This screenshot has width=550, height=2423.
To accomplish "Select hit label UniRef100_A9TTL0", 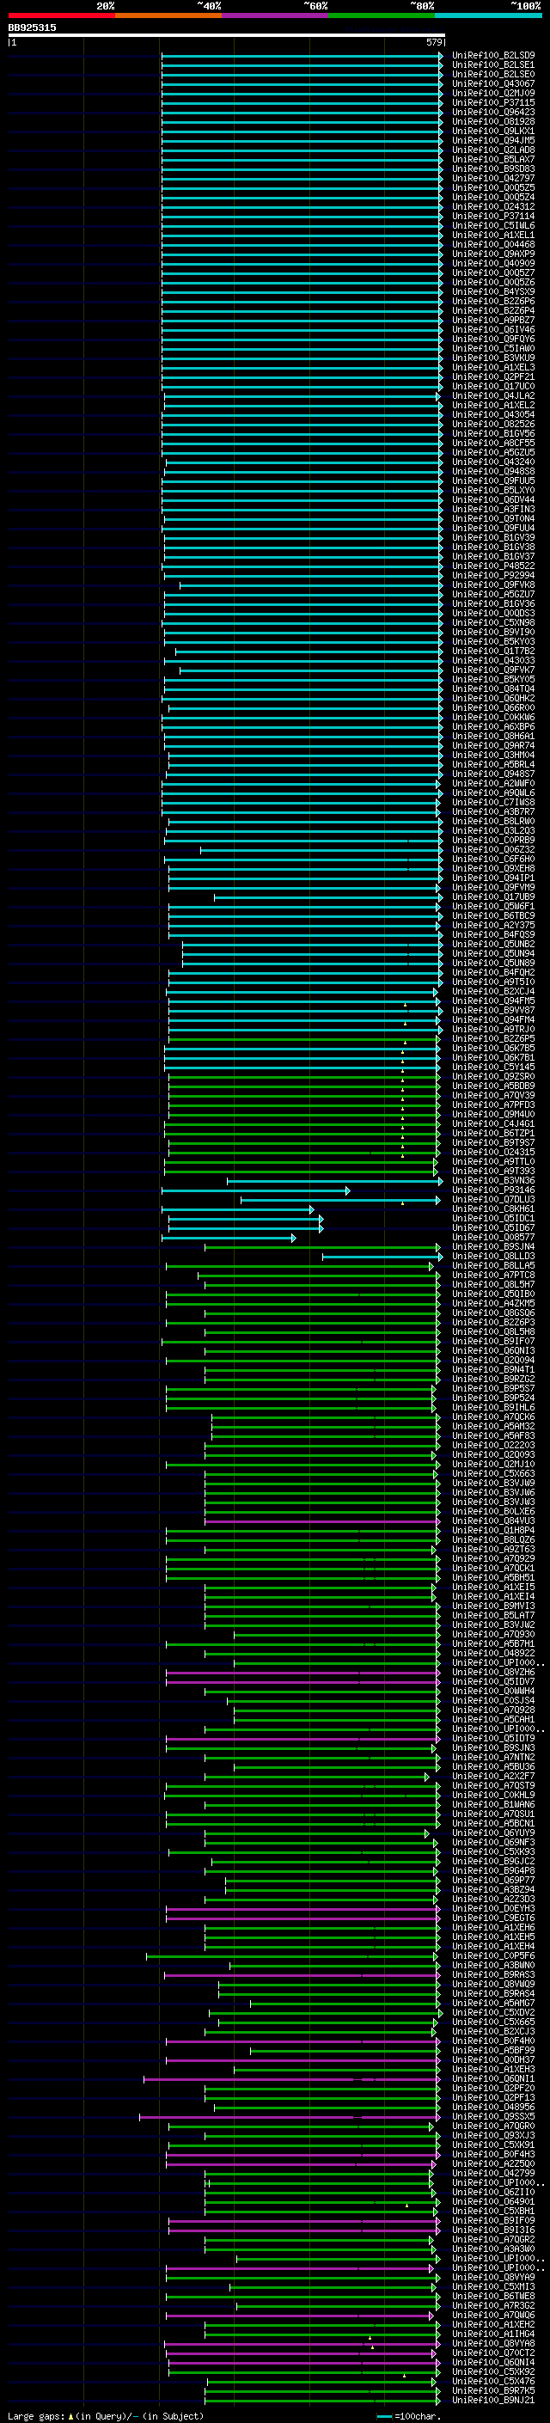I will pyautogui.click(x=493, y=1162).
